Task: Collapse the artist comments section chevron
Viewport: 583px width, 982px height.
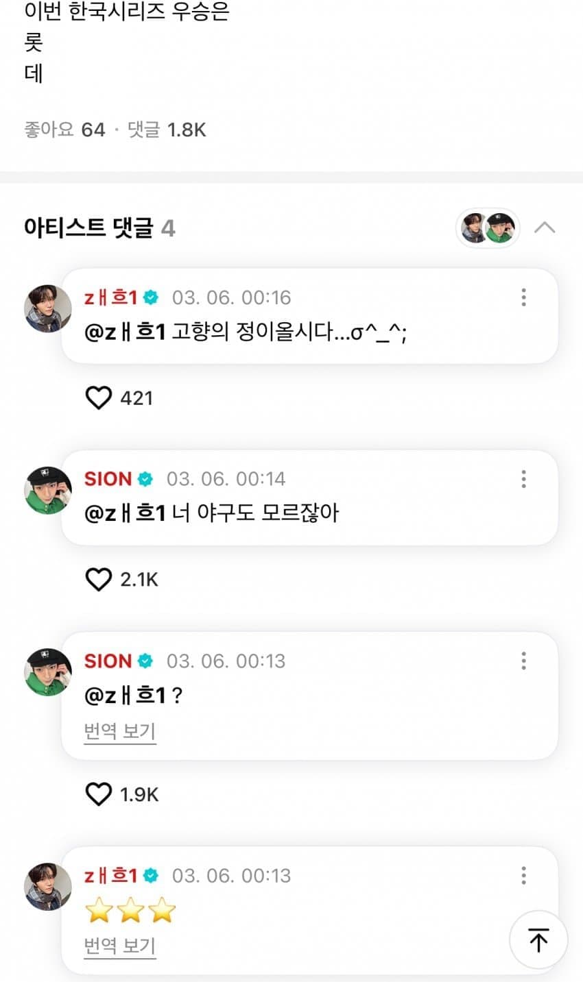Action: [x=545, y=228]
